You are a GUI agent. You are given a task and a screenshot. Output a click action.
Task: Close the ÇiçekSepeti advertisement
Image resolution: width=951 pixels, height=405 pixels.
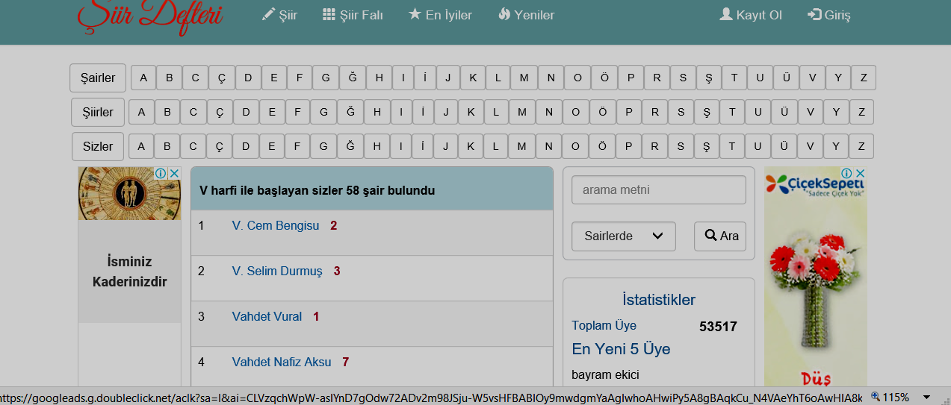click(861, 173)
